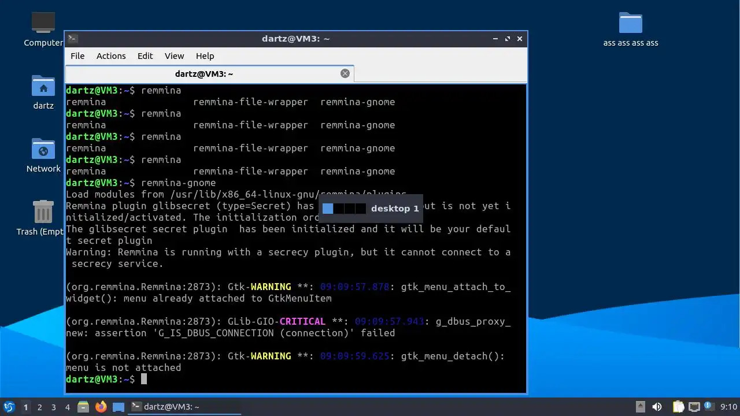This screenshot has width=740, height=416.
Task: Close the dartz@VM3 terminal tab
Action: (345, 73)
